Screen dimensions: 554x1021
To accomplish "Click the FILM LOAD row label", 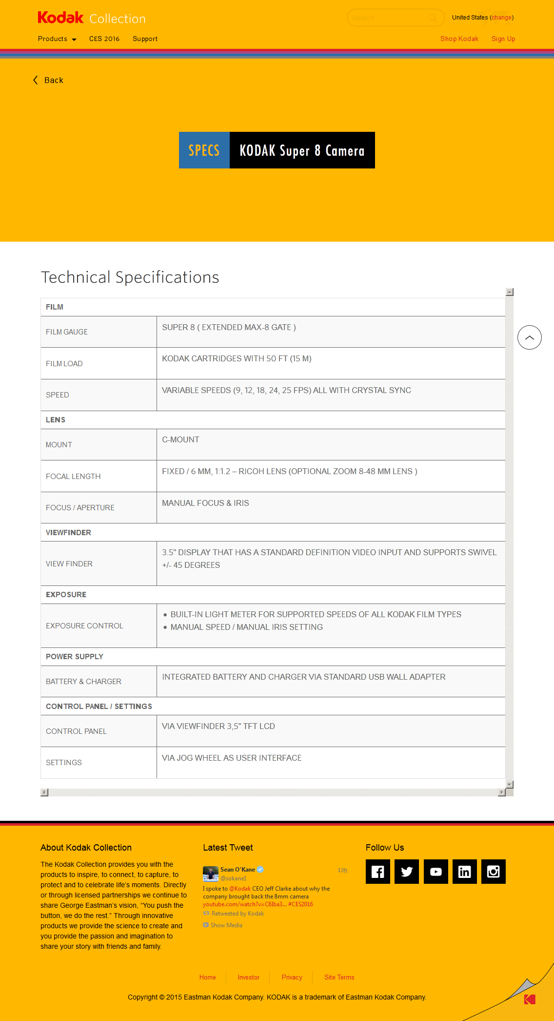I will click(64, 364).
